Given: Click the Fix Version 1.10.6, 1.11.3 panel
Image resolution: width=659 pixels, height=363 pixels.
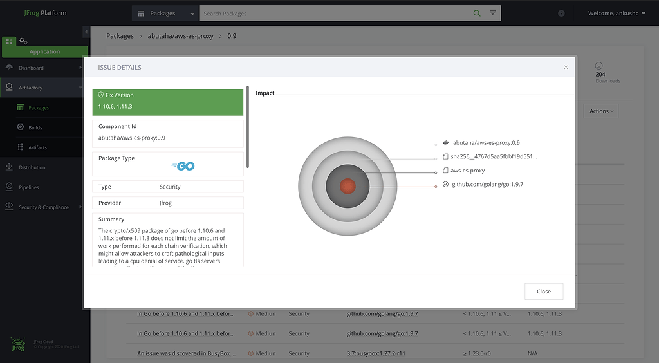Looking at the screenshot, I should (x=168, y=102).
